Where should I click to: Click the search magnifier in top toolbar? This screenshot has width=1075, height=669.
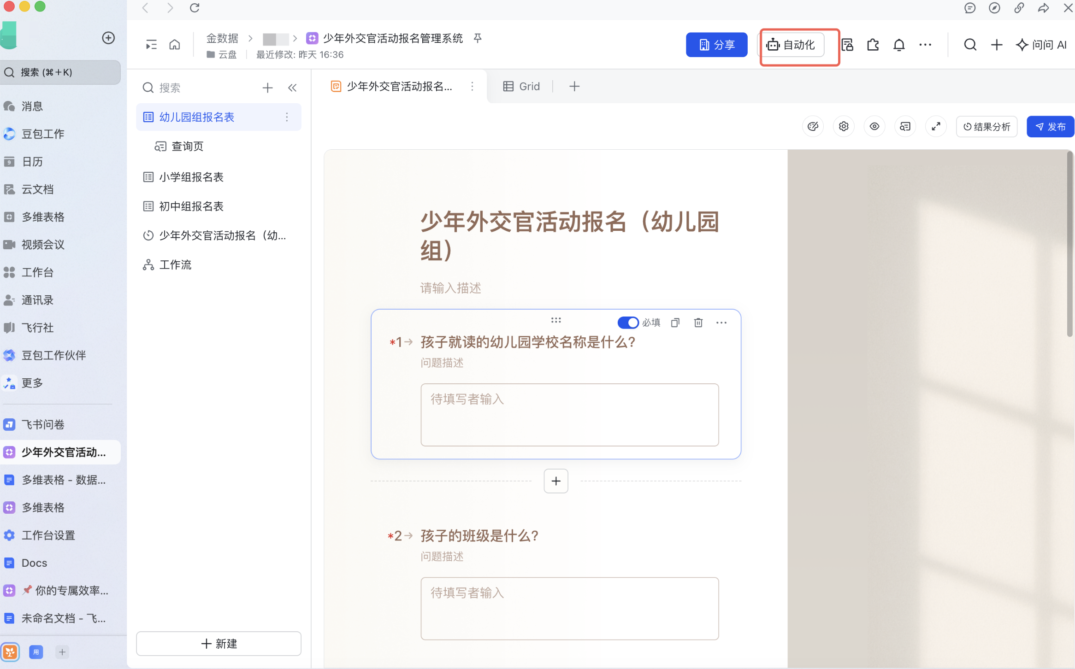970,45
